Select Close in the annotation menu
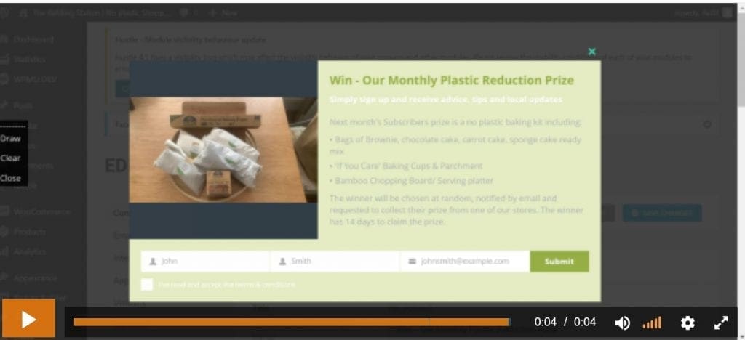The width and height of the screenshot is (745, 340). (10, 178)
